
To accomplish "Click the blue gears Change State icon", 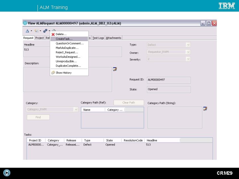I will coord(45,31).
